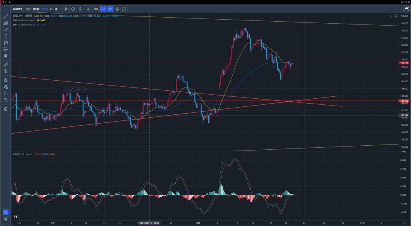Image resolution: width=411 pixels, height=226 pixels.
Task: Switch to the 1時間 timeframe
Action: tap(36, 9)
